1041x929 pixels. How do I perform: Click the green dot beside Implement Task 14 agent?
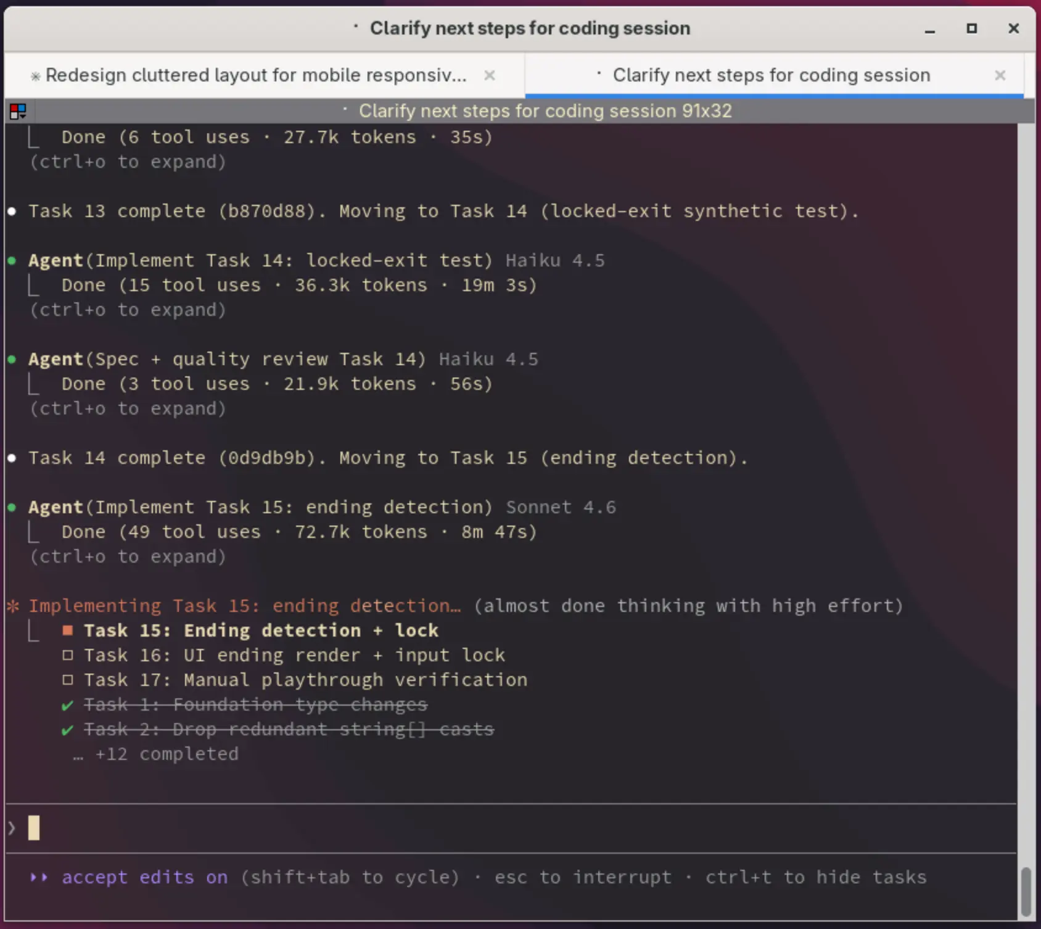[x=12, y=261]
